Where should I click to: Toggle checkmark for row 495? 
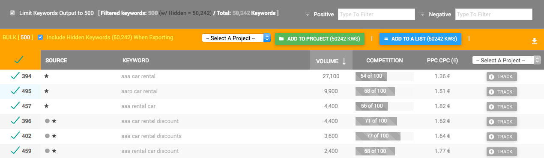point(15,91)
